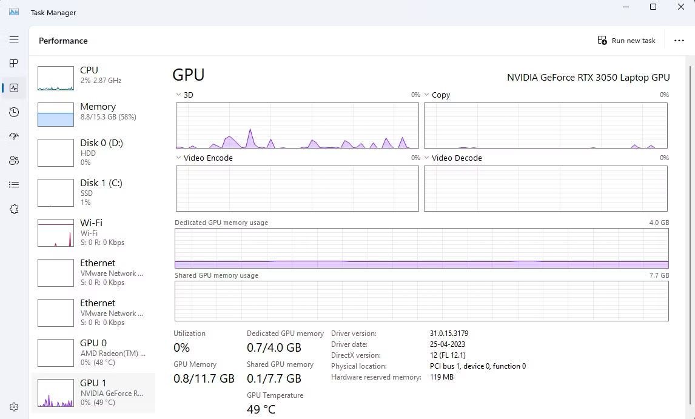
Task: Open the Details page from the sidebar
Action: pos(13,184)
